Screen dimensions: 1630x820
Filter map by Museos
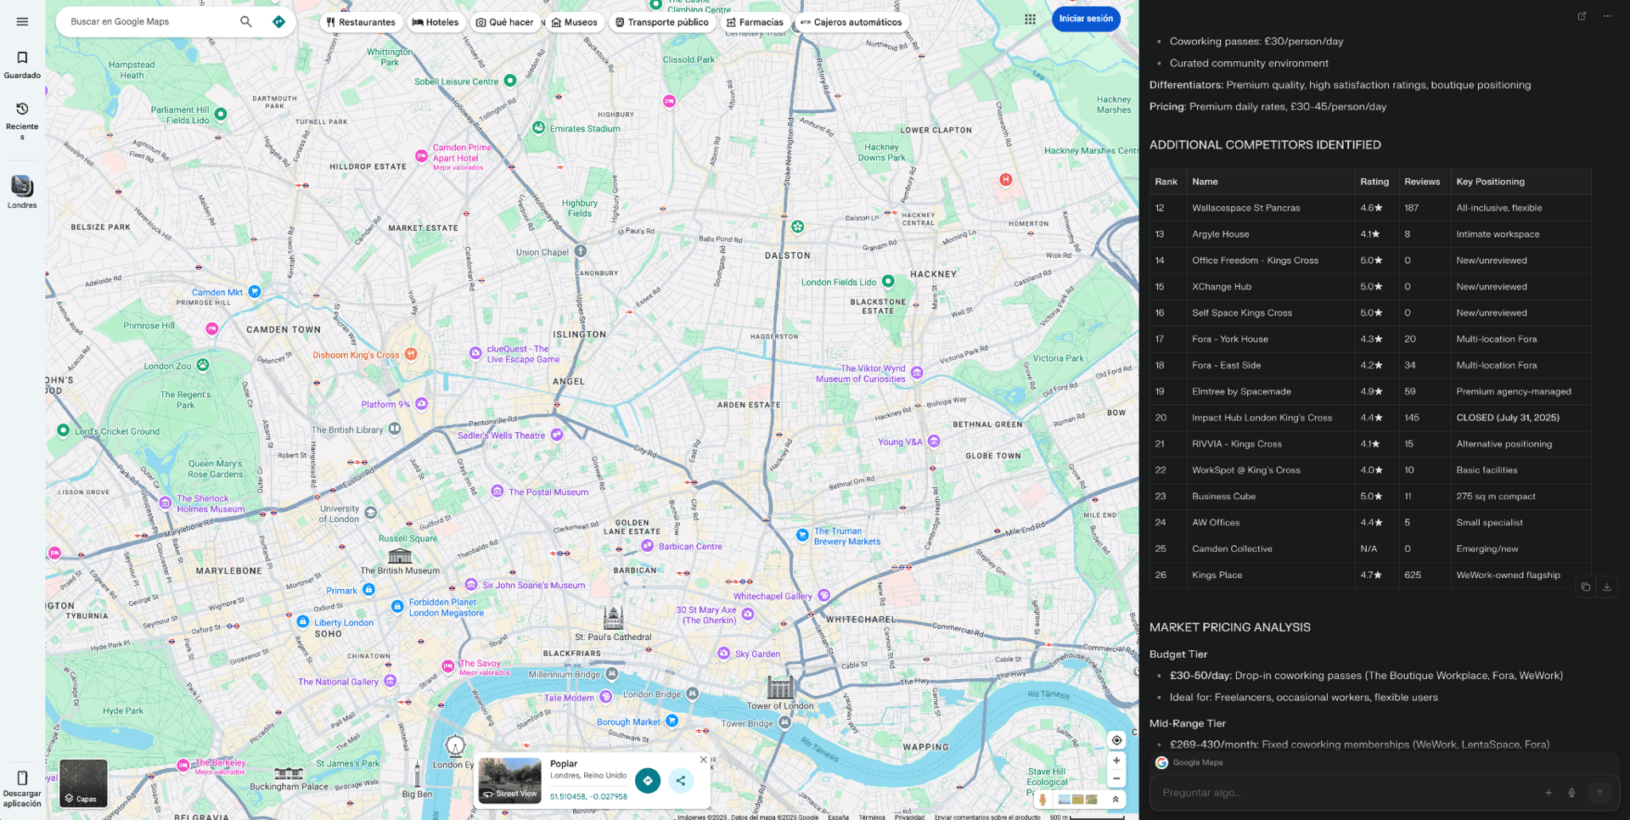(575, 22)
